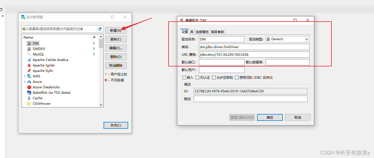Click the ID field with GUID
The height and width of the screenshot is (158, 374).
(251, 91)
